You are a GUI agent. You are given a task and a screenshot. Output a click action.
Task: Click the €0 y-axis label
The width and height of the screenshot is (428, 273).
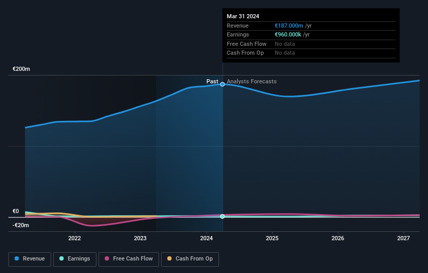click(x=16, y=212)
